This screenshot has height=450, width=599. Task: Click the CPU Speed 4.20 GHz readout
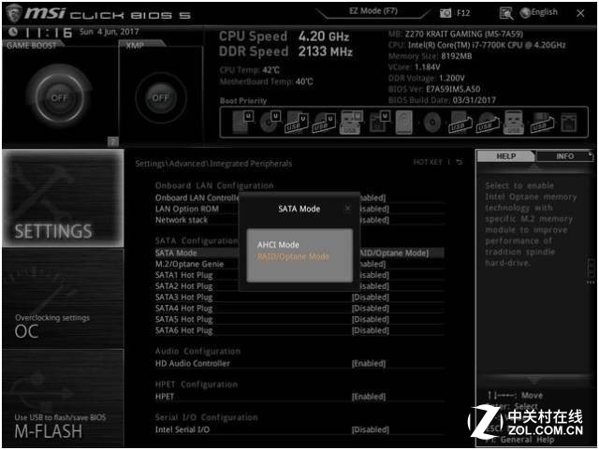[284, 36]
